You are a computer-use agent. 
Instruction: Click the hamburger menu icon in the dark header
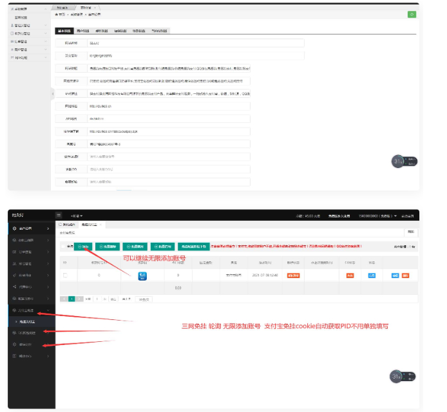59,215
